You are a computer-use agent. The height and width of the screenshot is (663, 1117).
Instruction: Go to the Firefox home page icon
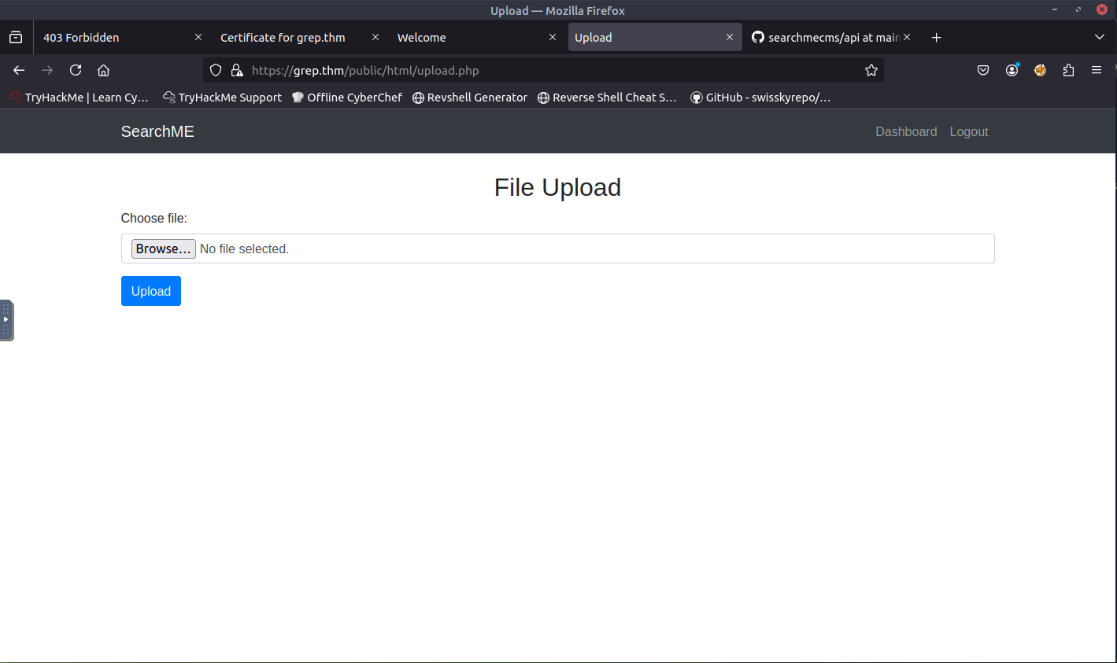pyautogui.click(x=103, y=70)
